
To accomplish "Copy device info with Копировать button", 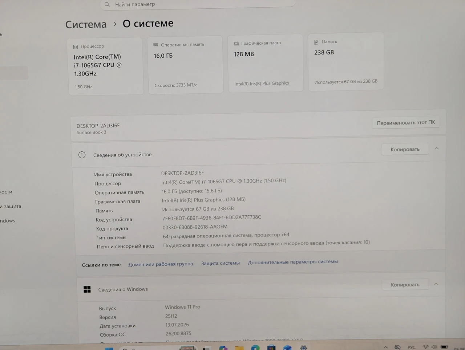I will pyautogui.click(x=405, y=149).
